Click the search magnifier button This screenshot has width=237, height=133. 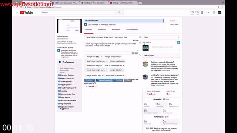pos(119,13)
